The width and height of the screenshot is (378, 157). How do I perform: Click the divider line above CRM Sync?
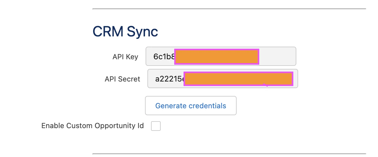coord(229,9)
